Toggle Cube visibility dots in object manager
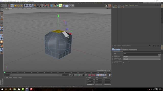 (x=120, y=7)
